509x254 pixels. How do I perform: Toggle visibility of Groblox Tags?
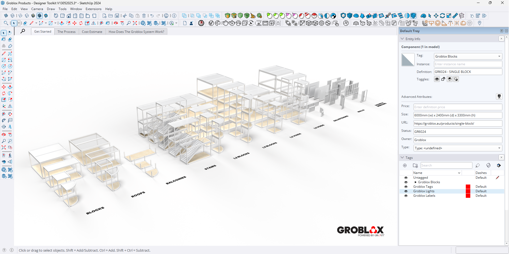406,187
